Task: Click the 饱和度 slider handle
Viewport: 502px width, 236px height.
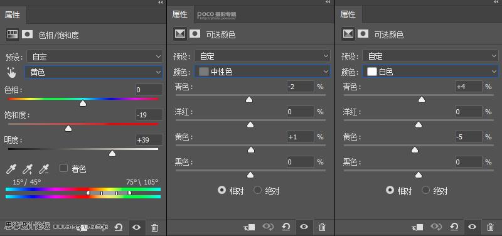Action: (x=68, y=129)
